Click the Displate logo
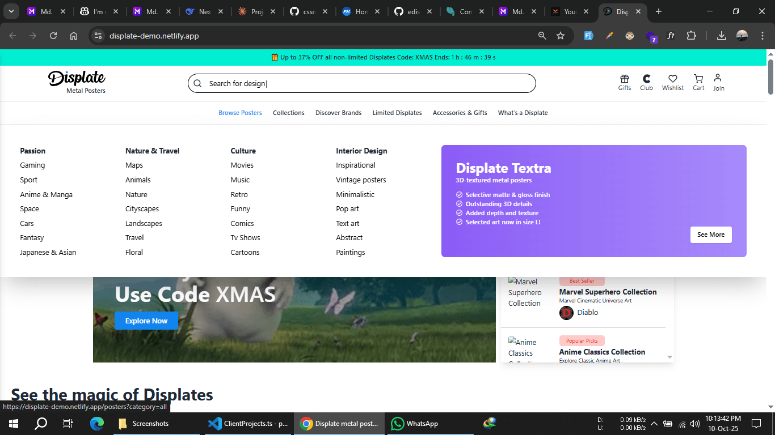The height and width of the screenshot is (435, 775). pos(77,81)
